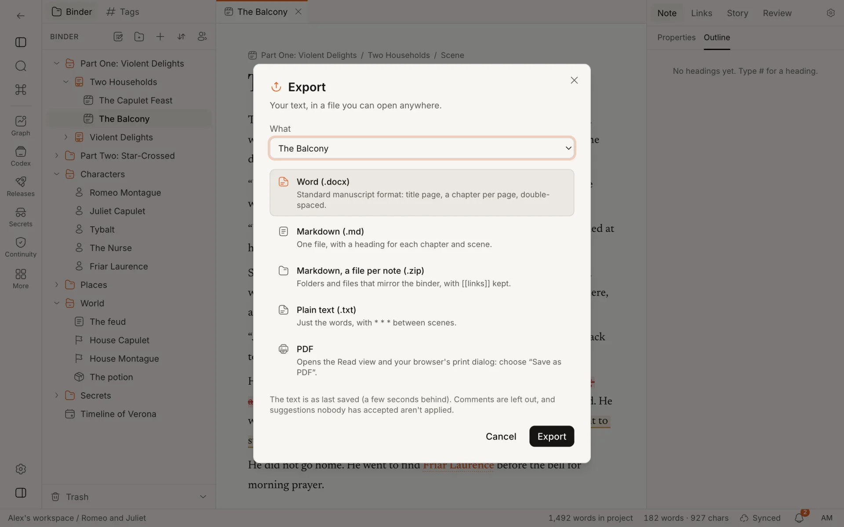Switch to Properties sub-tab
The height and width of the screenshot is (527, 844).
676,37
